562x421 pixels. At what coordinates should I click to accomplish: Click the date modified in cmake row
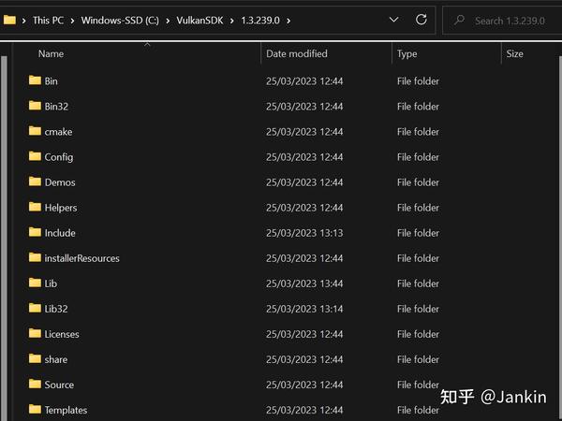click(x=304, y=132)
